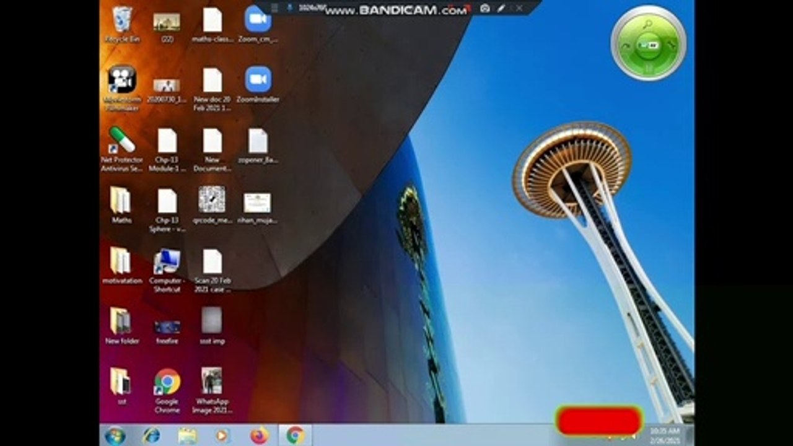Activate the Bandicam pencil drawing tool
The image size is (793, 446).
tap(501, 9)
